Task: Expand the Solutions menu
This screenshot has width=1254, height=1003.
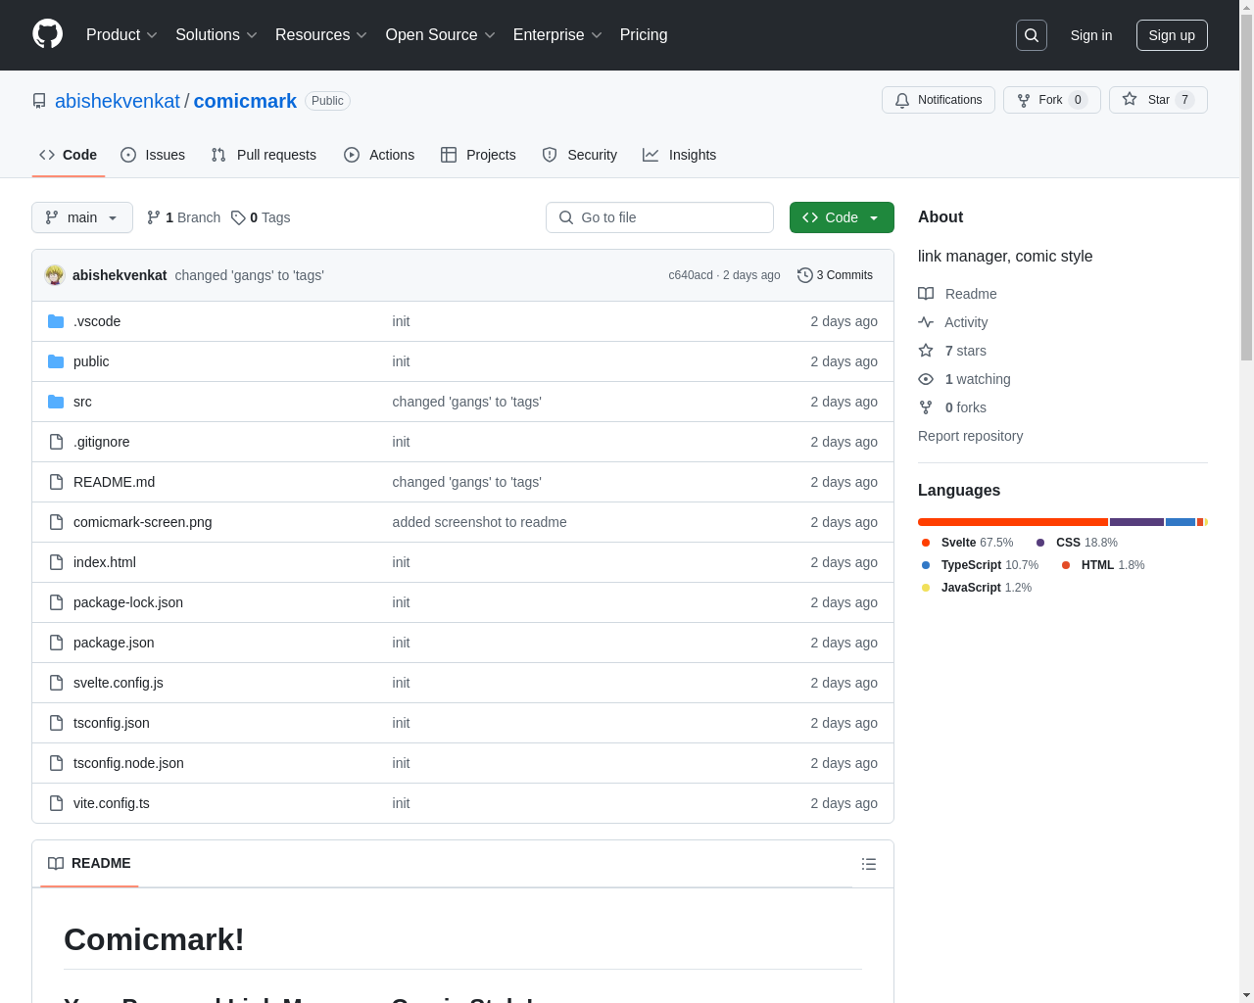Action: coord(217,35)
